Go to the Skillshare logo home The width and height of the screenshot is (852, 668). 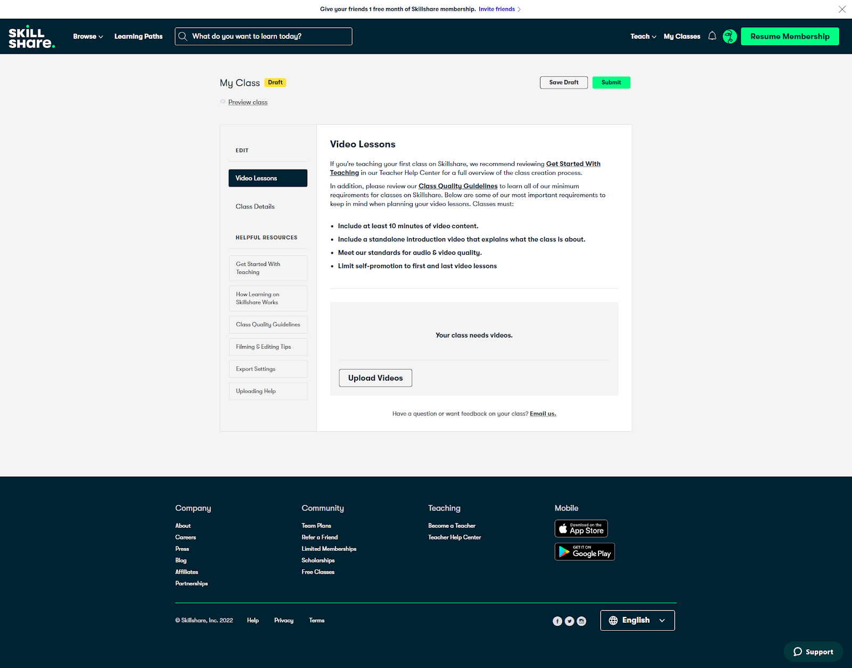click(32, 37)
